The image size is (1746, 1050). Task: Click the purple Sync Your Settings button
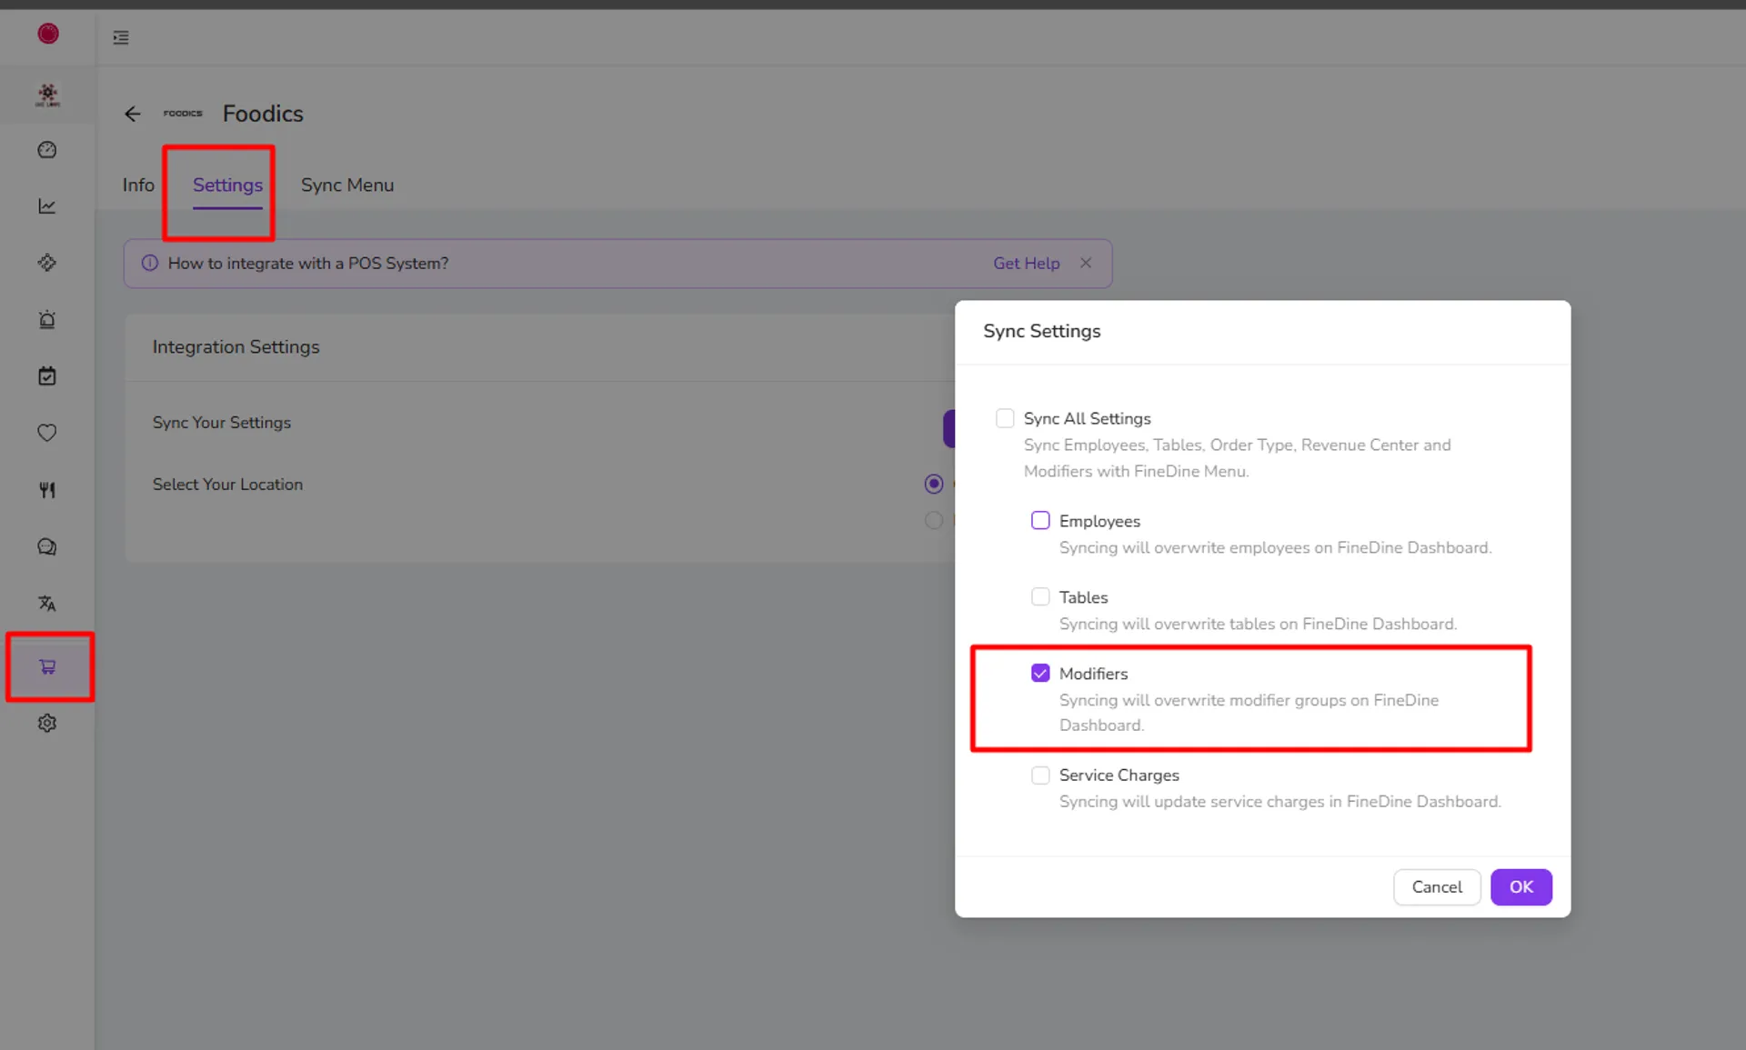[949, 428]
